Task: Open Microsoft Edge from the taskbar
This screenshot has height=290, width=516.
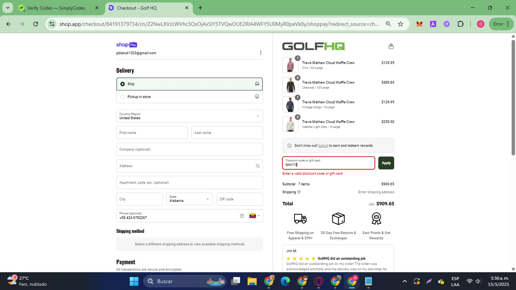Action: click(285, 281)
